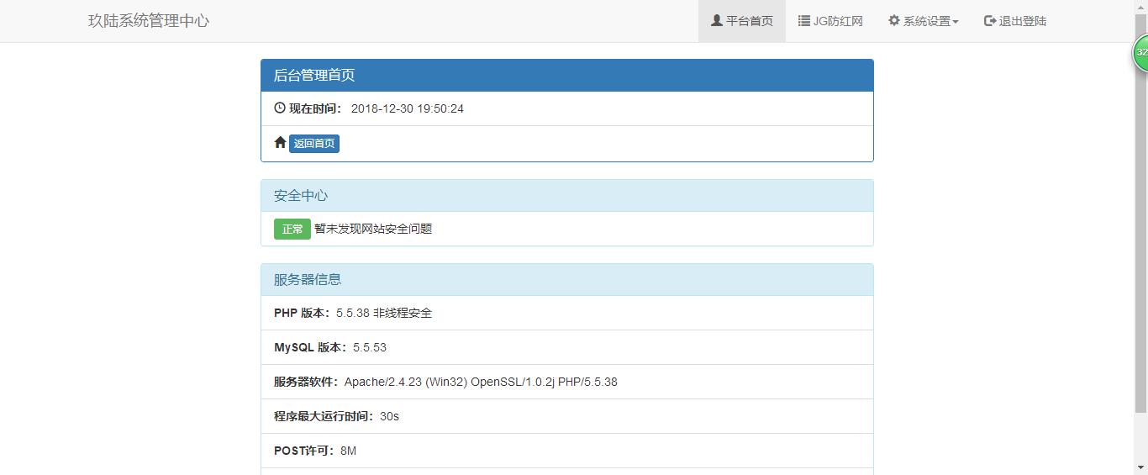The image size is (1148, 475).
Task: Click the scrollbar down arrow
Action: pyautogui.click(x=1140, y=467)
